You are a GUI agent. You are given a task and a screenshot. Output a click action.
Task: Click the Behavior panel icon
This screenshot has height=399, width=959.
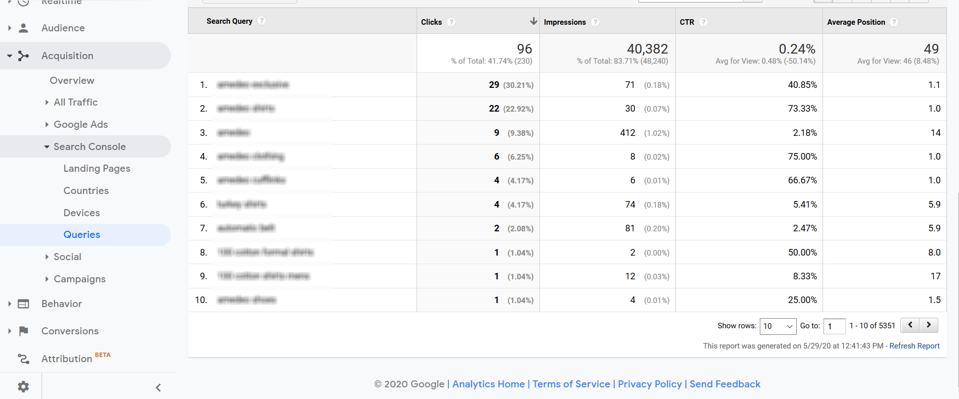(23, 304)
